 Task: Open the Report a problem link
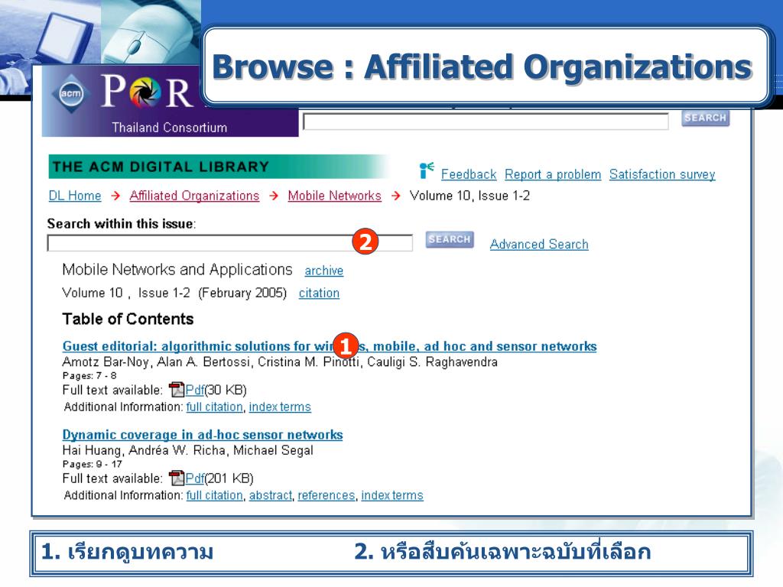[553, 174]
